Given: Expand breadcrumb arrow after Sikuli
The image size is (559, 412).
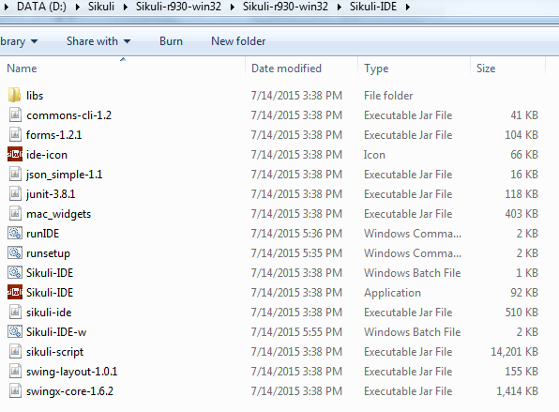Looking at the screenshot, I should [125, 7].
